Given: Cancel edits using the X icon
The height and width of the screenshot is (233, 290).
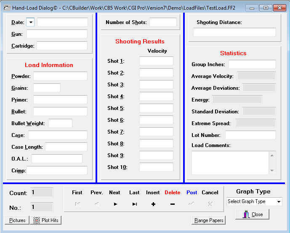Looking at the screenshot, I should [x=210, y=204].
